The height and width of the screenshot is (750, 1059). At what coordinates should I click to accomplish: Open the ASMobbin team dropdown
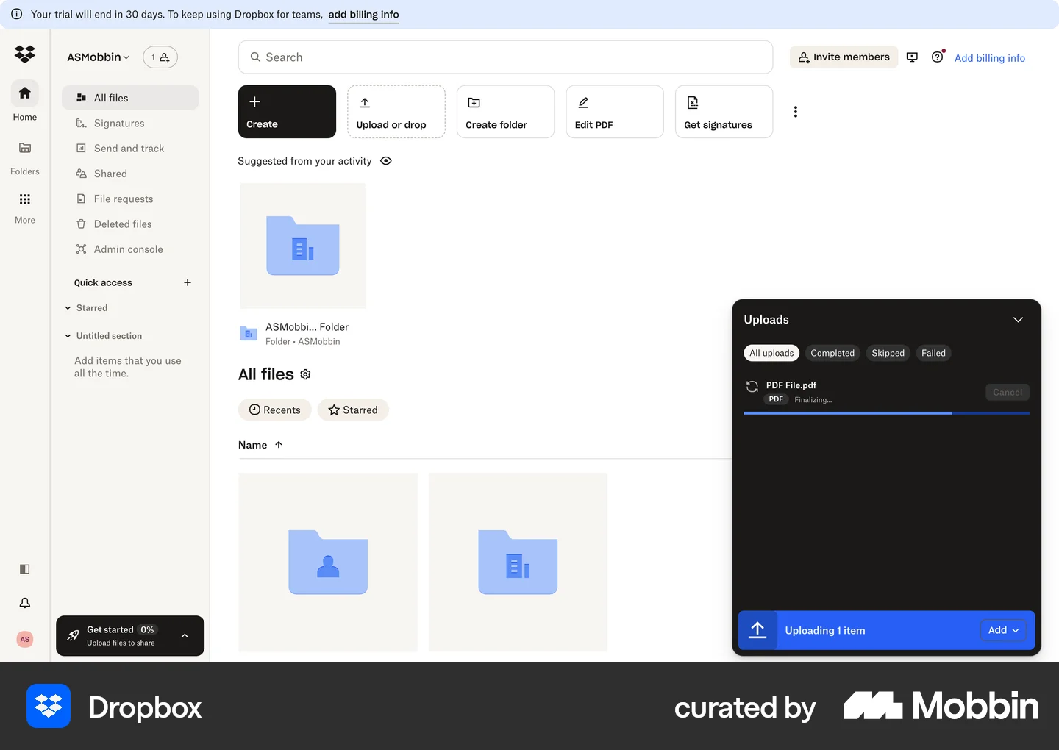pos(99,57)
